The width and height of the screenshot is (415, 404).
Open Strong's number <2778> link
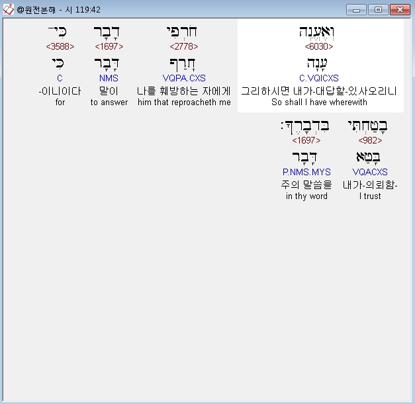[x=184, y=46]
